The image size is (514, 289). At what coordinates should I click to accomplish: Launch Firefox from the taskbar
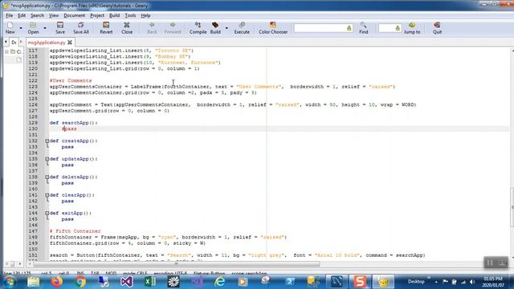click(x=57, y=282)
